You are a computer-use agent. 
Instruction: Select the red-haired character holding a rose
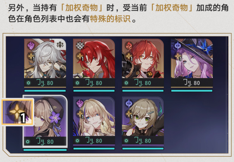(94, 58)
